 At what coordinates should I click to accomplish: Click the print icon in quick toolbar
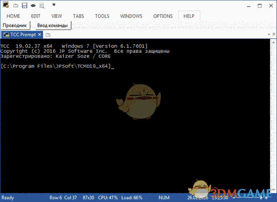click(33, 6)
